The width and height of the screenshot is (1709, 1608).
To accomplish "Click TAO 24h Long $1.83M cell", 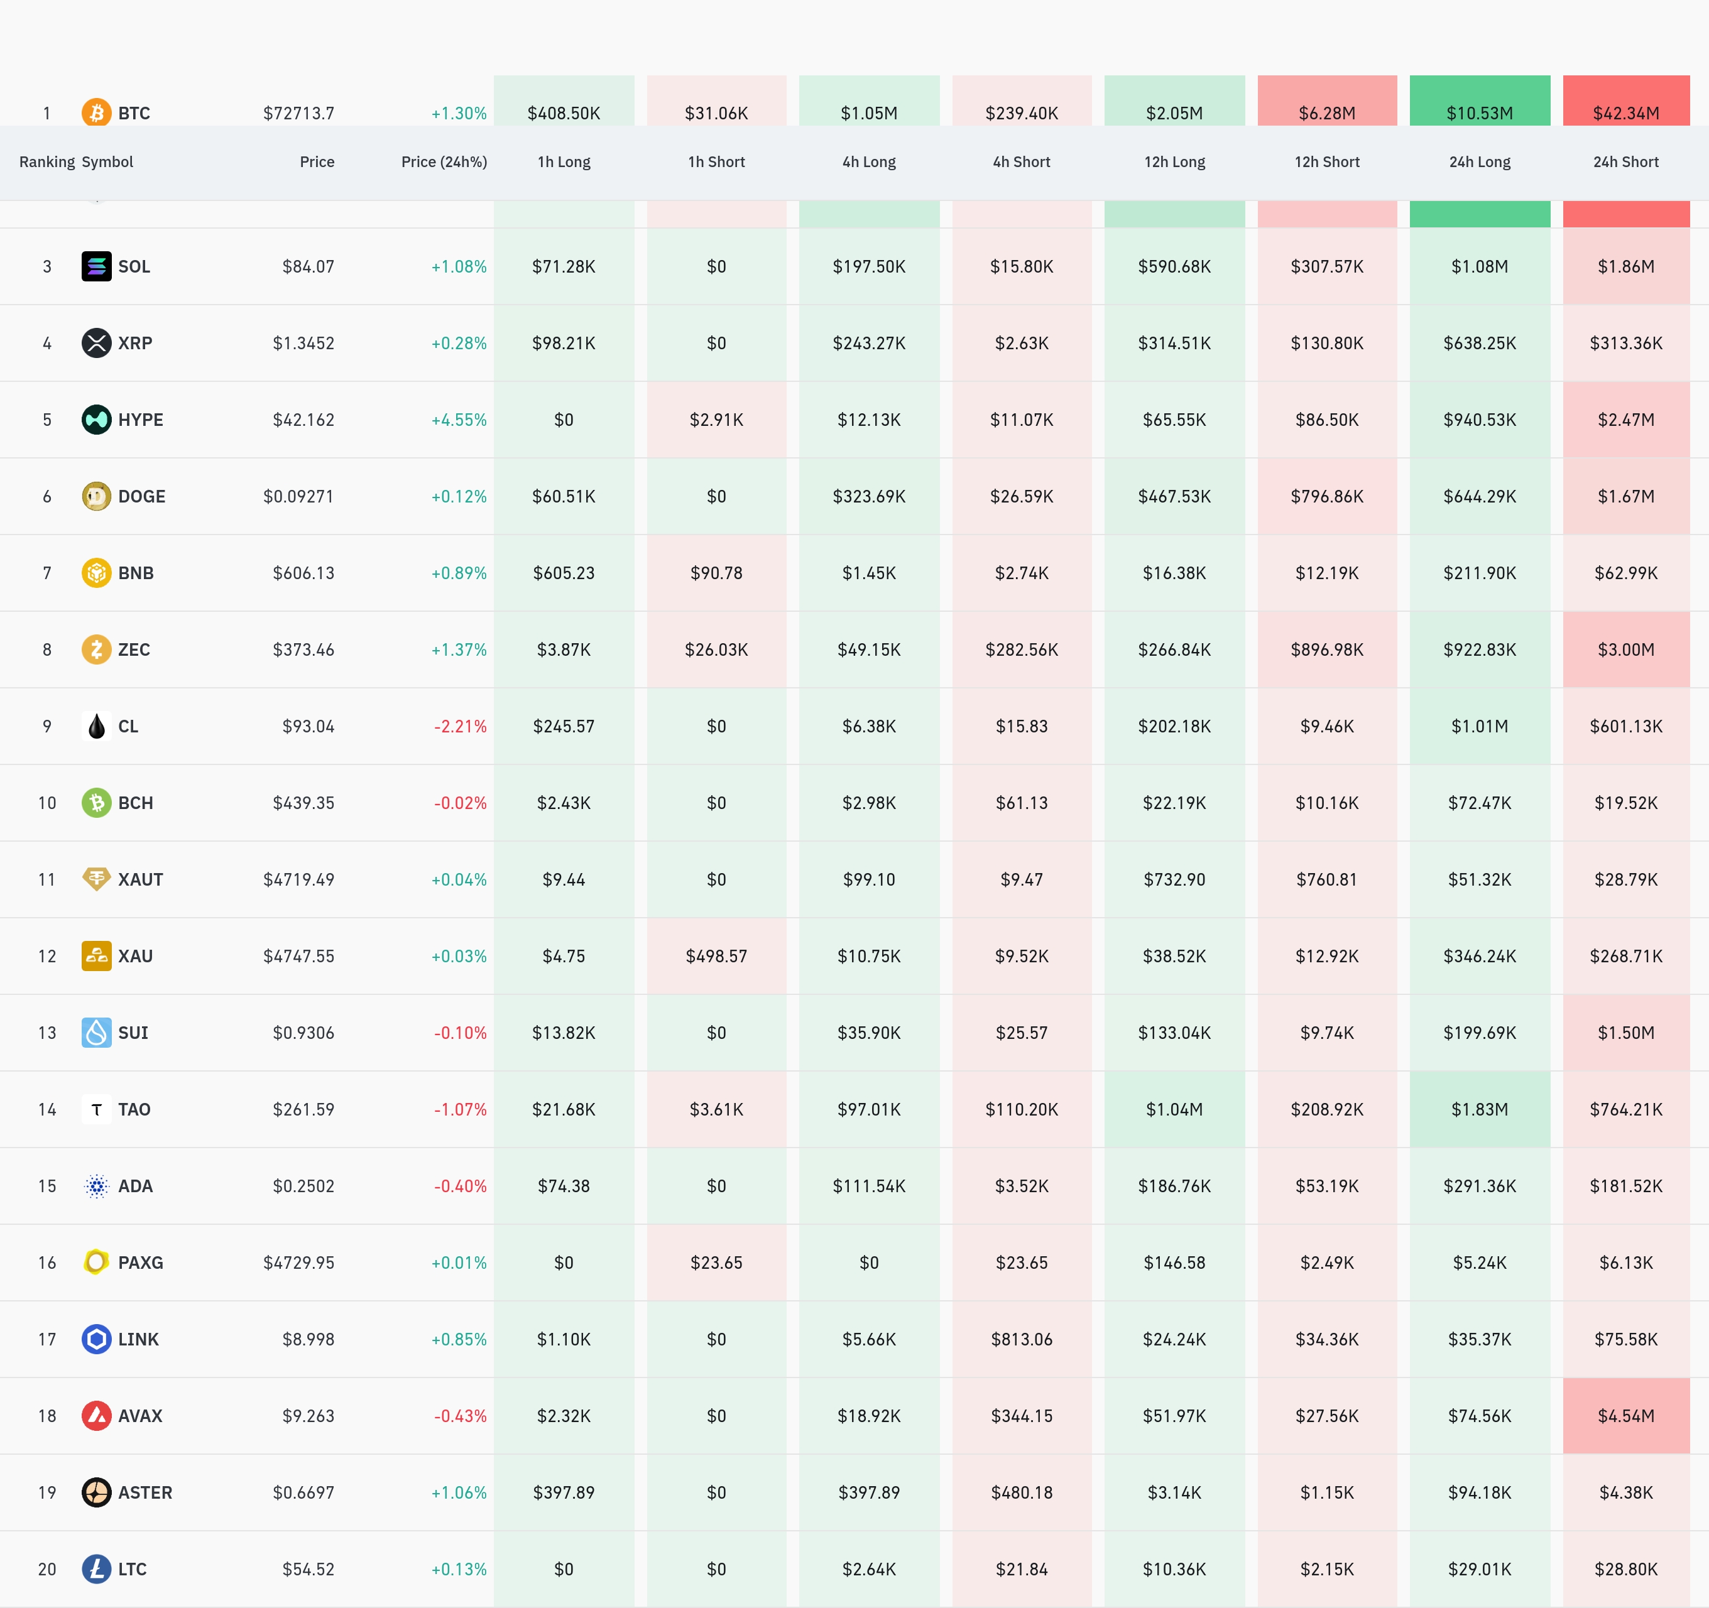I will tap(1478, 1109).
